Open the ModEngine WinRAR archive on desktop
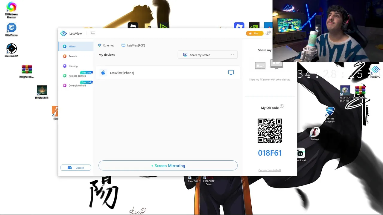This screenshot has height=215, width=383. click(360, 92)
